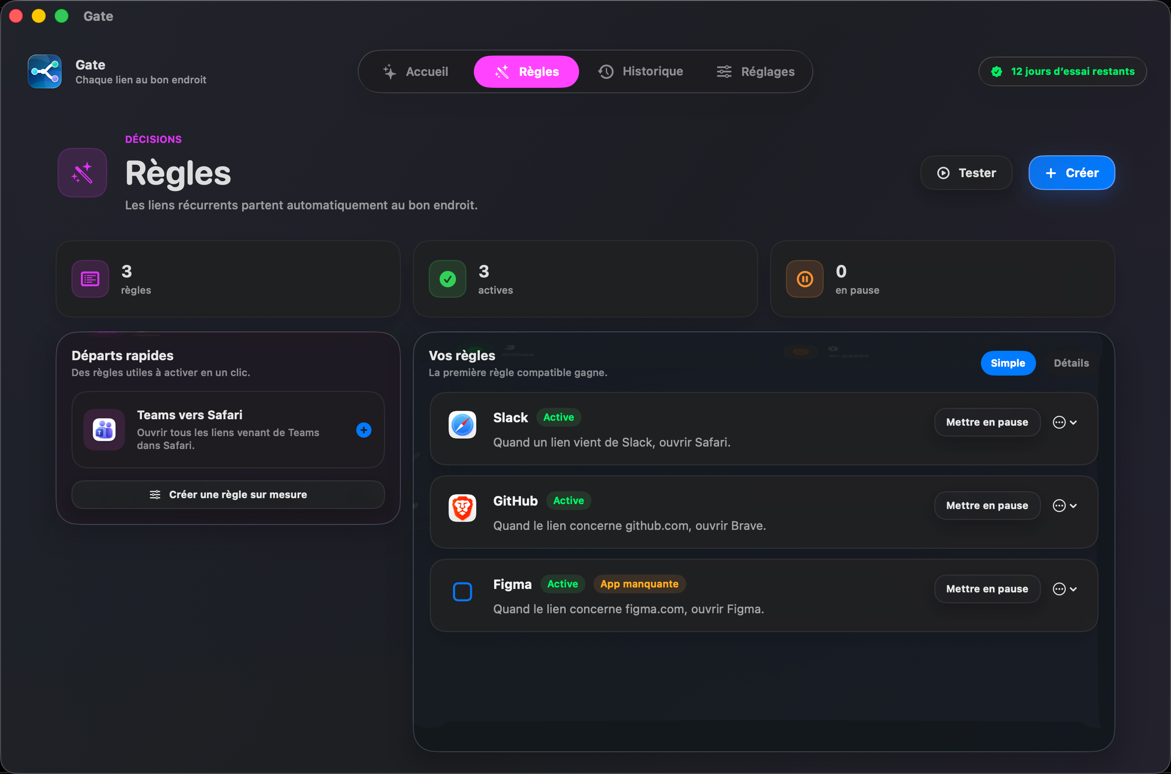This screenshot has height=774, width=1171.
Task: Click the Safari icon in the Slack rule
Action: point(462,425)
